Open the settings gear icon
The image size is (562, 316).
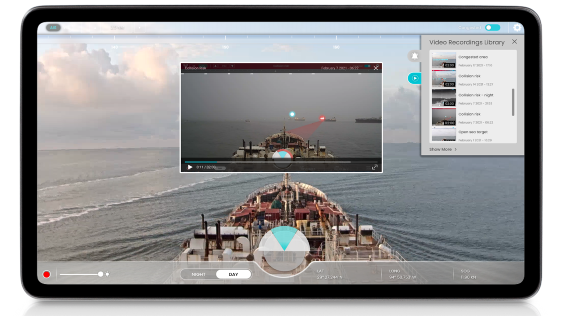[x=517, y=28]
